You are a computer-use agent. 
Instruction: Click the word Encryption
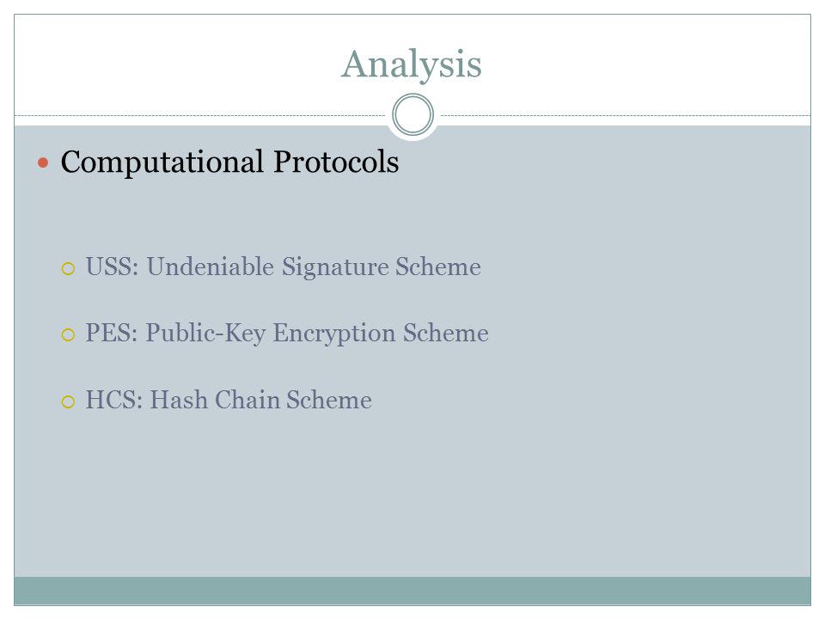[334, 334]
